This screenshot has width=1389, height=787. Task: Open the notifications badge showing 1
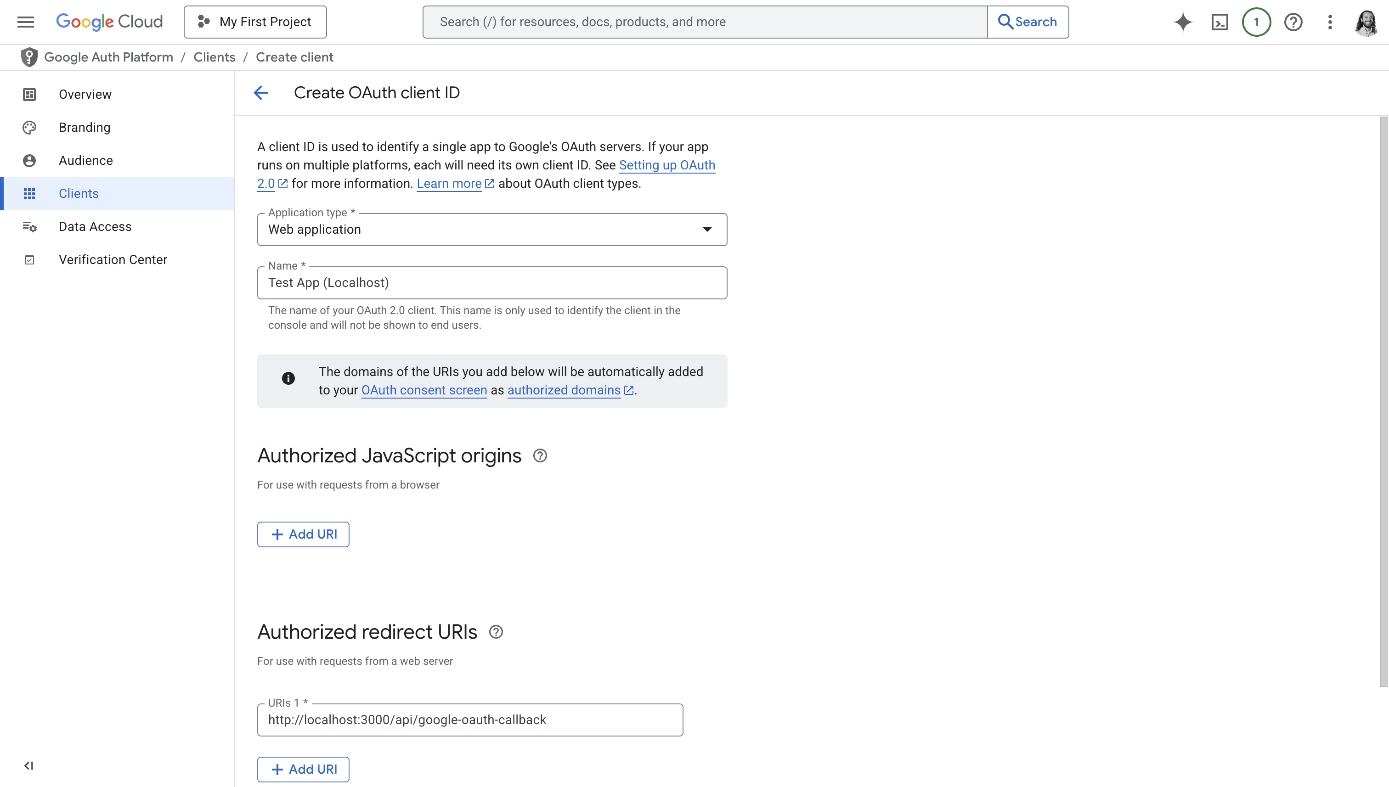[1256, 22]
